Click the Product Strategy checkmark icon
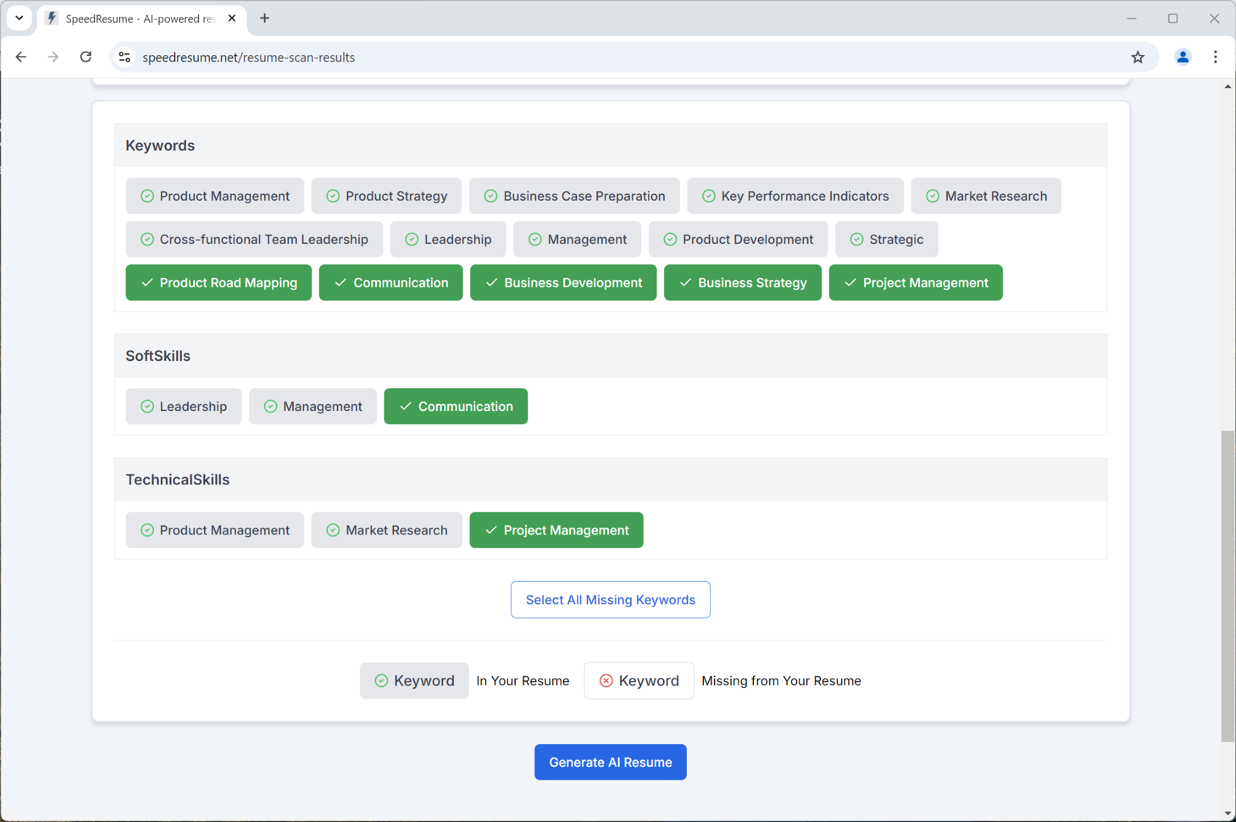Screen dimensions: 1236x822 pyautogui.click(x=332, y=196)
